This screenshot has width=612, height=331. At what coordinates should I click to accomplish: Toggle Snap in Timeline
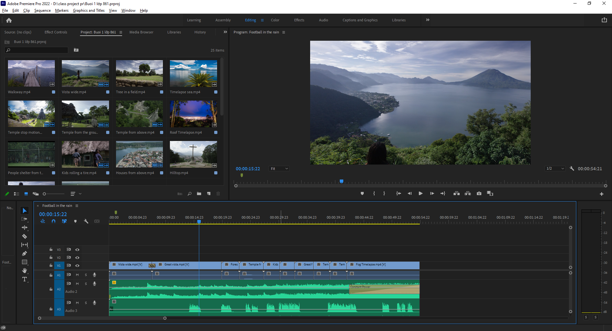point(54,221)
